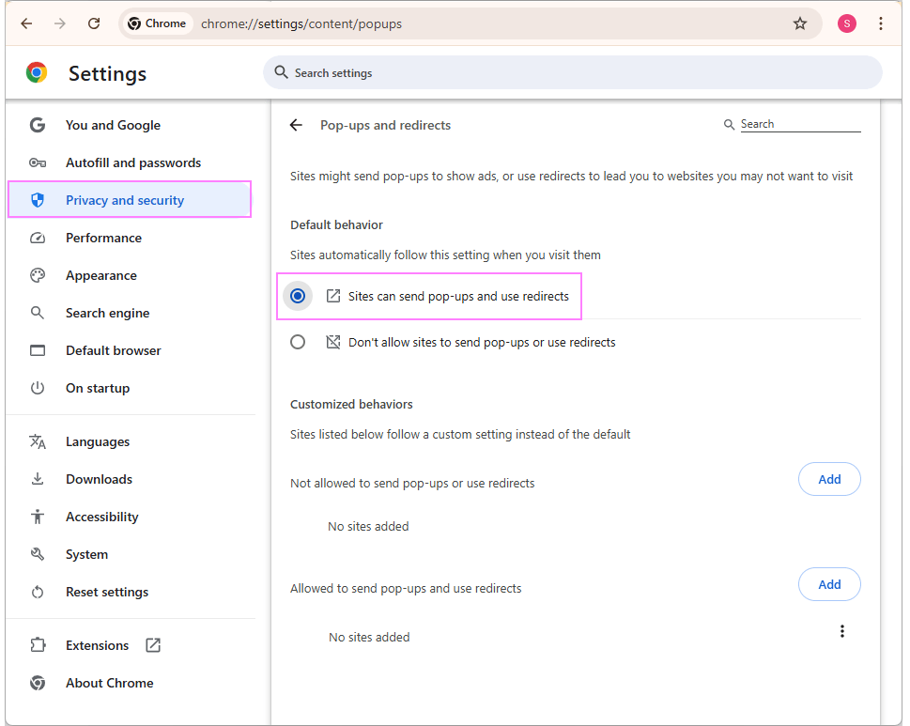The height and width of the screenshot is (726, 910).
Task: Click the shield icon for Privacy
Action: [x=38, y=200]
